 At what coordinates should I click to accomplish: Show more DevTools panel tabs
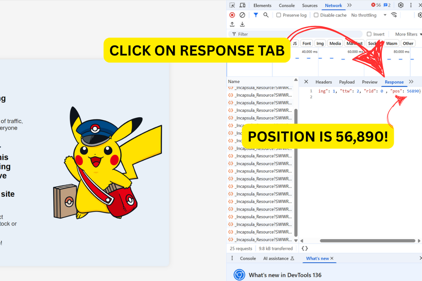pos(349,5)
